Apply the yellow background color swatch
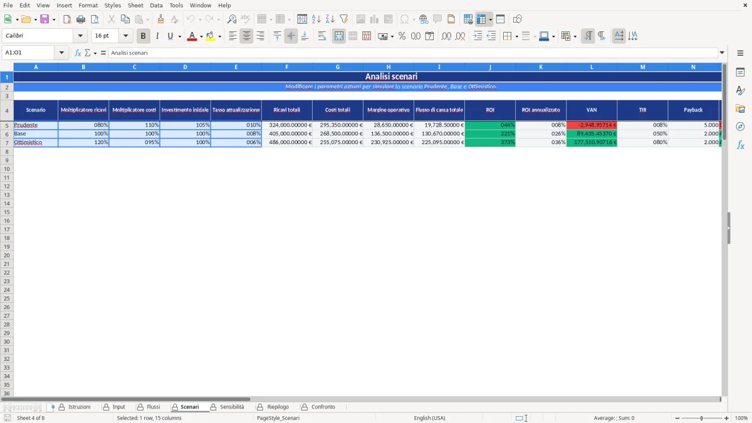Viewport: 752px width, 423px height. pyautogui.click(x=210, y=36)
